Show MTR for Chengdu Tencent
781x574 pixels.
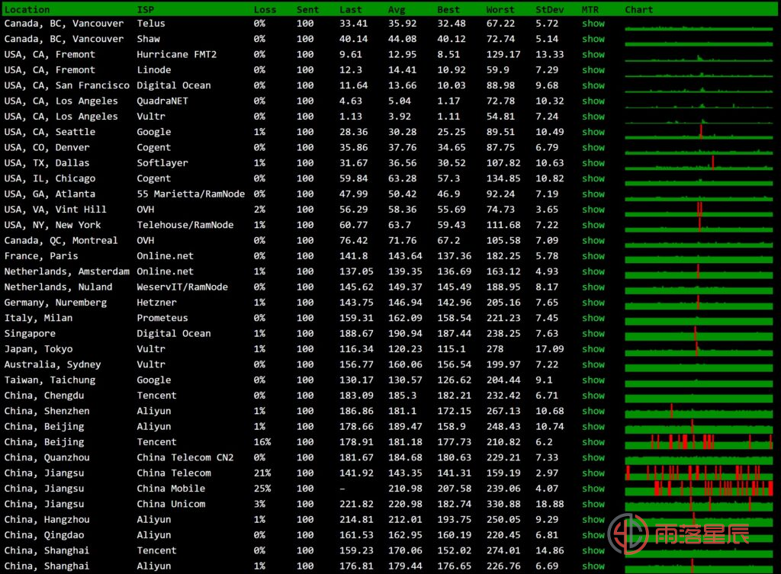click(593, 396)
